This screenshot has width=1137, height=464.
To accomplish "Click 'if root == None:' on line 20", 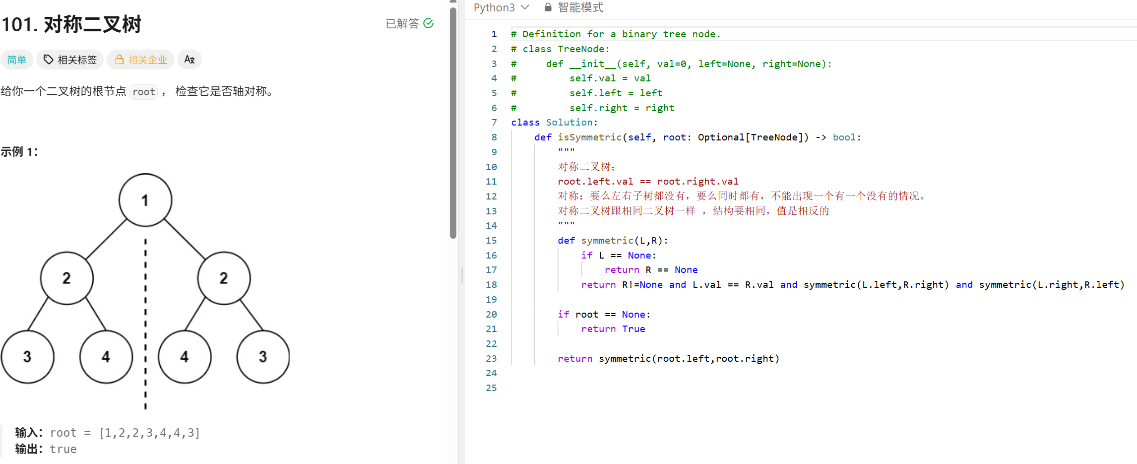I will [604, 315].
